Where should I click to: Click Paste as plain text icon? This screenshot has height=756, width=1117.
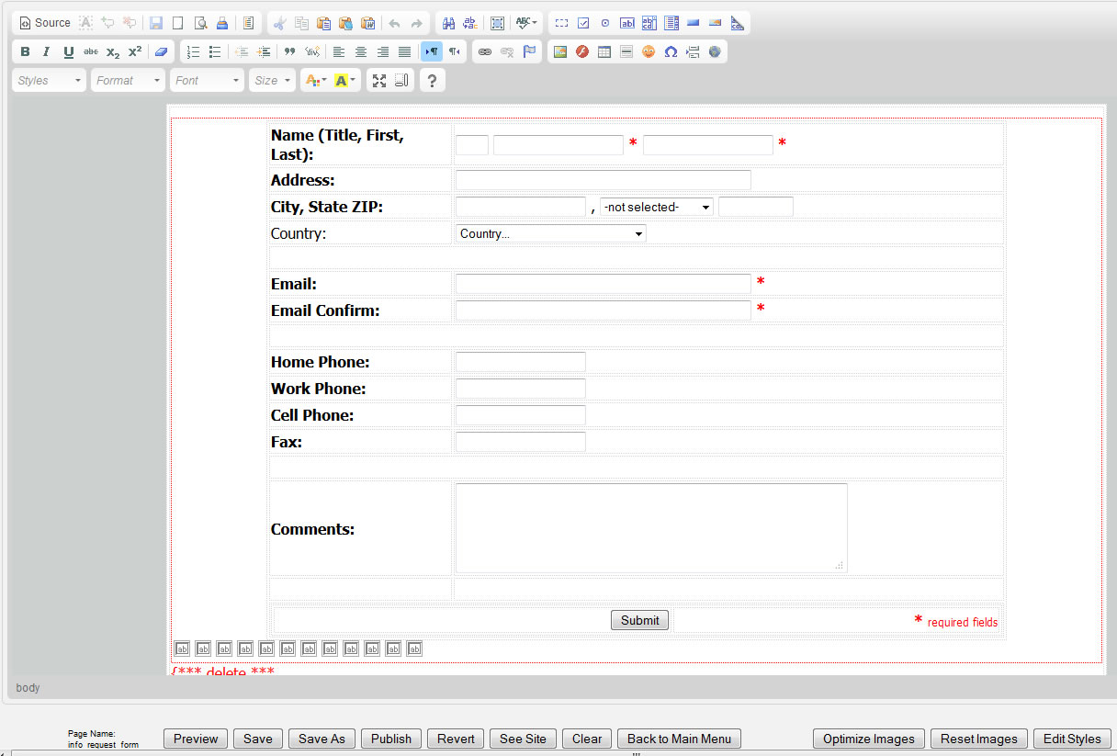[345, 23]
